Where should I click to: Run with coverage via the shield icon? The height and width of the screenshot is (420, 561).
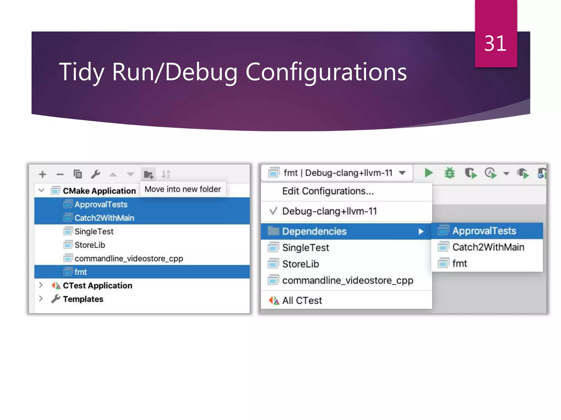point(471,173)
